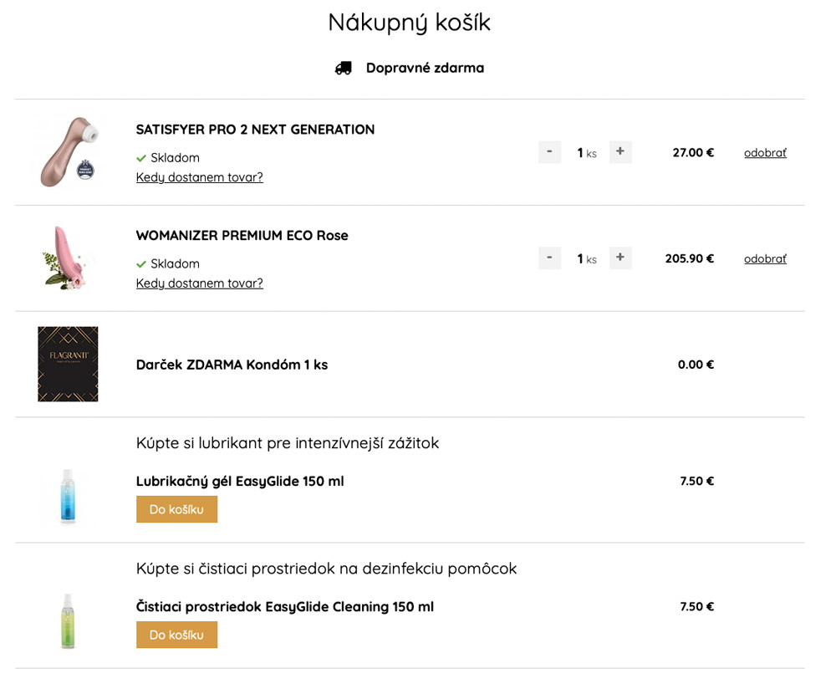836x684 pixels.
Task: Click the 27.00 € price
Action: (x=693, y=153)
